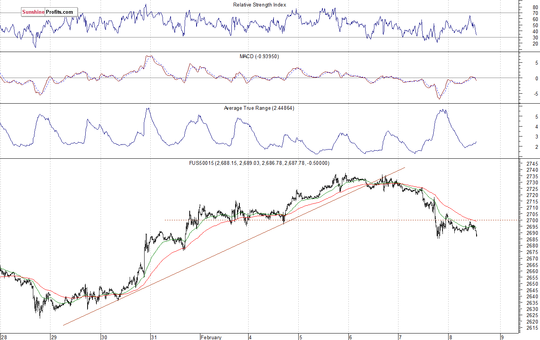This screenshot has width=540, height=340.
Task: Click date label 5 on time axis
Action: (301, 337)
